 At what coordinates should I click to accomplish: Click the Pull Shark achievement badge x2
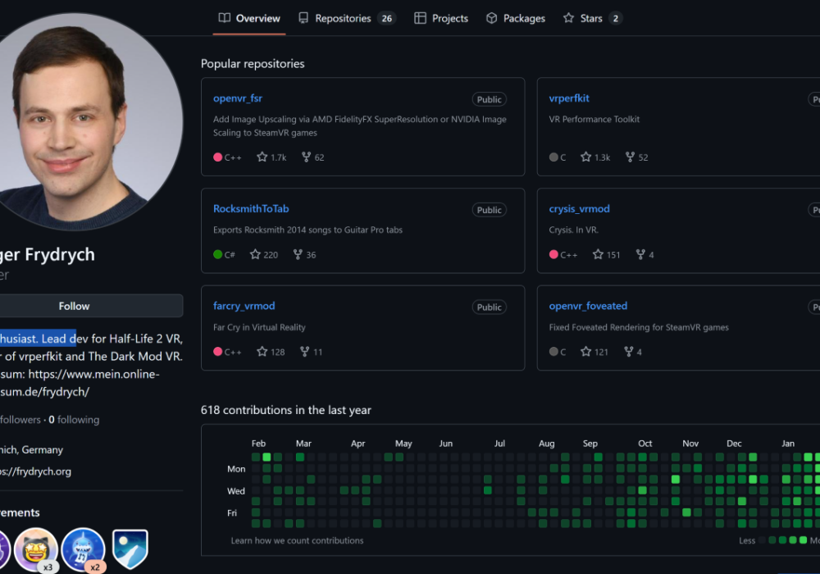tap(83, 549)
